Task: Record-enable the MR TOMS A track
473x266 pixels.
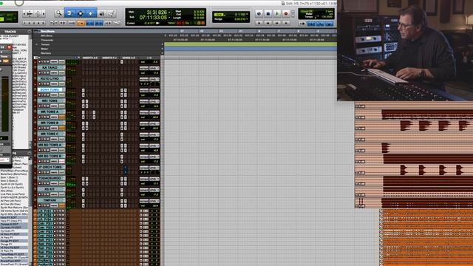Action: (x=39, y=117)
